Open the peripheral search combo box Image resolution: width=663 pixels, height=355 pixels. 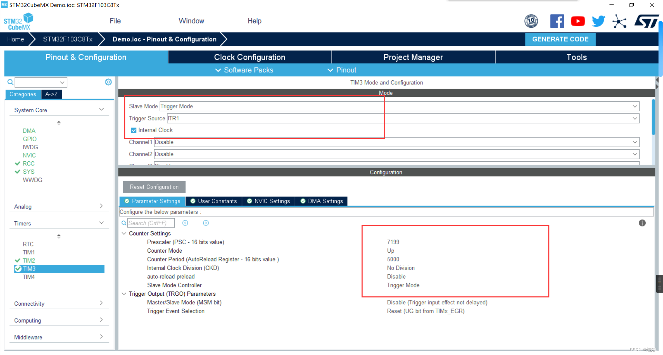click(x=41, y=82)
